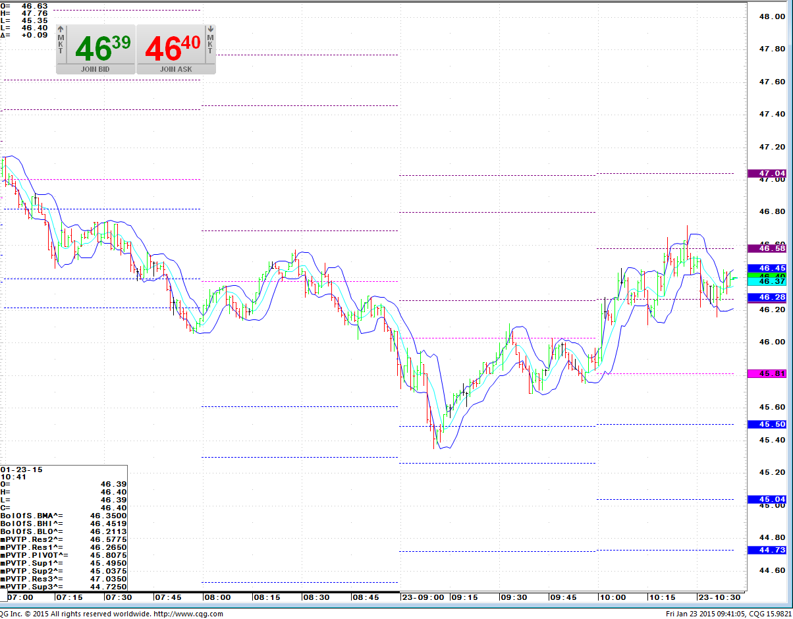Click the H= 47.76 value at top left
This screenshot has height=619, width=793.
tap(24, 13)
